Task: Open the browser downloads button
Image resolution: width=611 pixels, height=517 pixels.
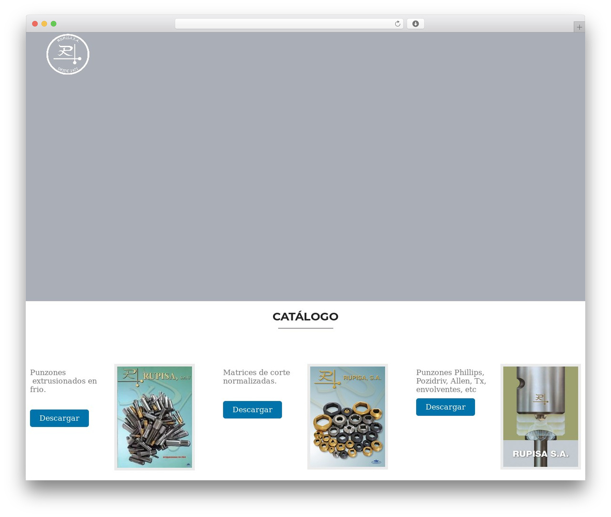Action: pos(415,24)
